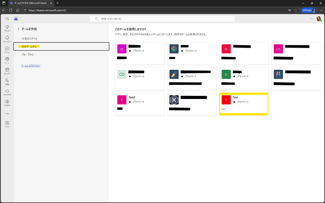
Task: Choose the CQ team card
Action: tap(139, 79)
